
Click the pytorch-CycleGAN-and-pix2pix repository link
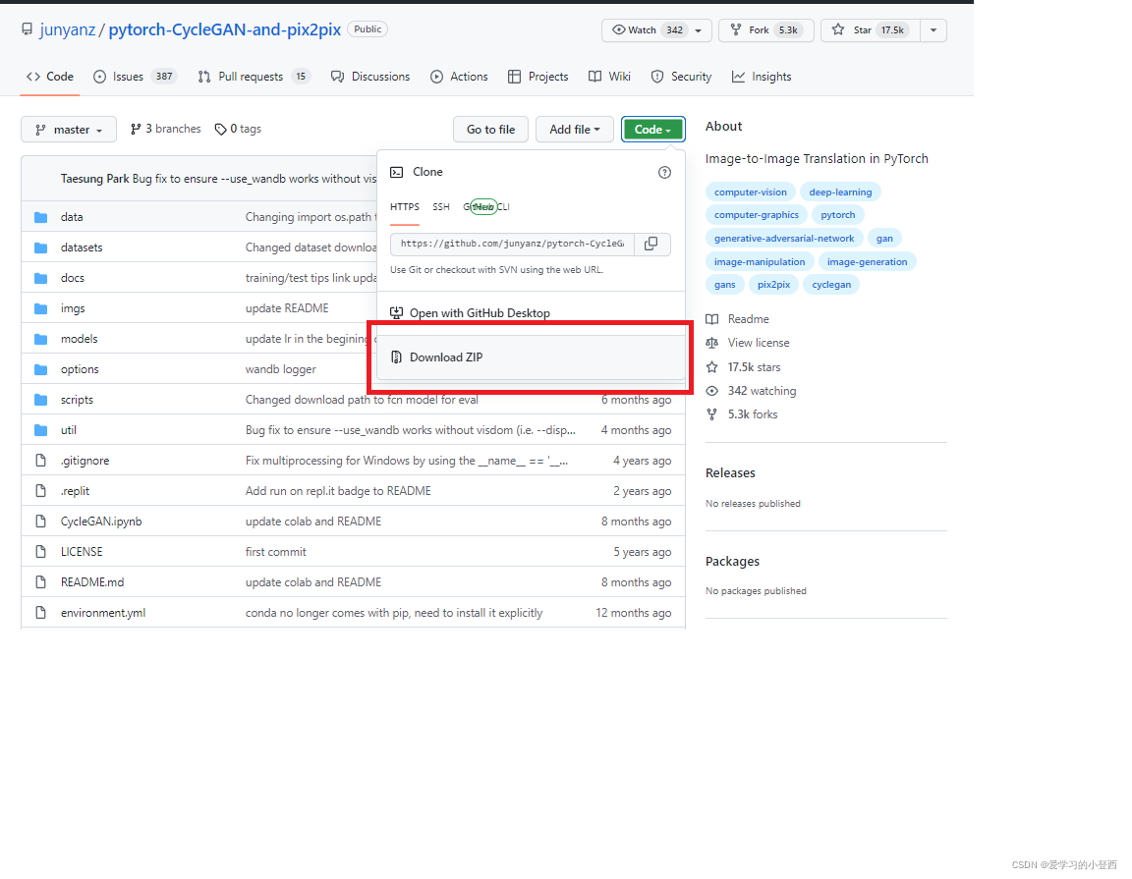point(224,29)
